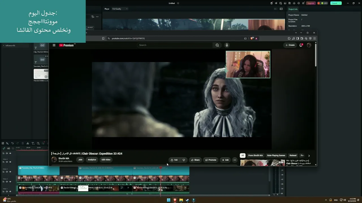The width and height of the screenshot is (362, 203).
Task: Open File Explorer from the taskbar
Action: (181, 200)
